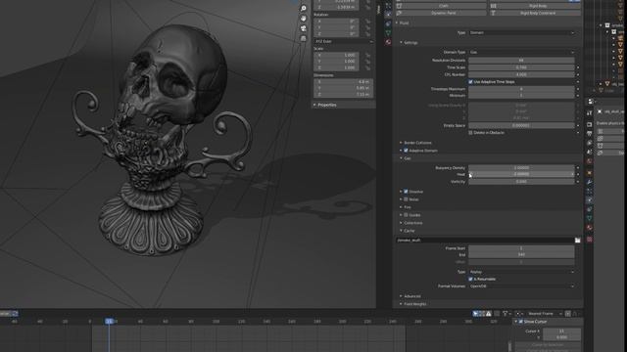
Task: Toggle camera view with the camera gizmo
Action: pos(303,28)
